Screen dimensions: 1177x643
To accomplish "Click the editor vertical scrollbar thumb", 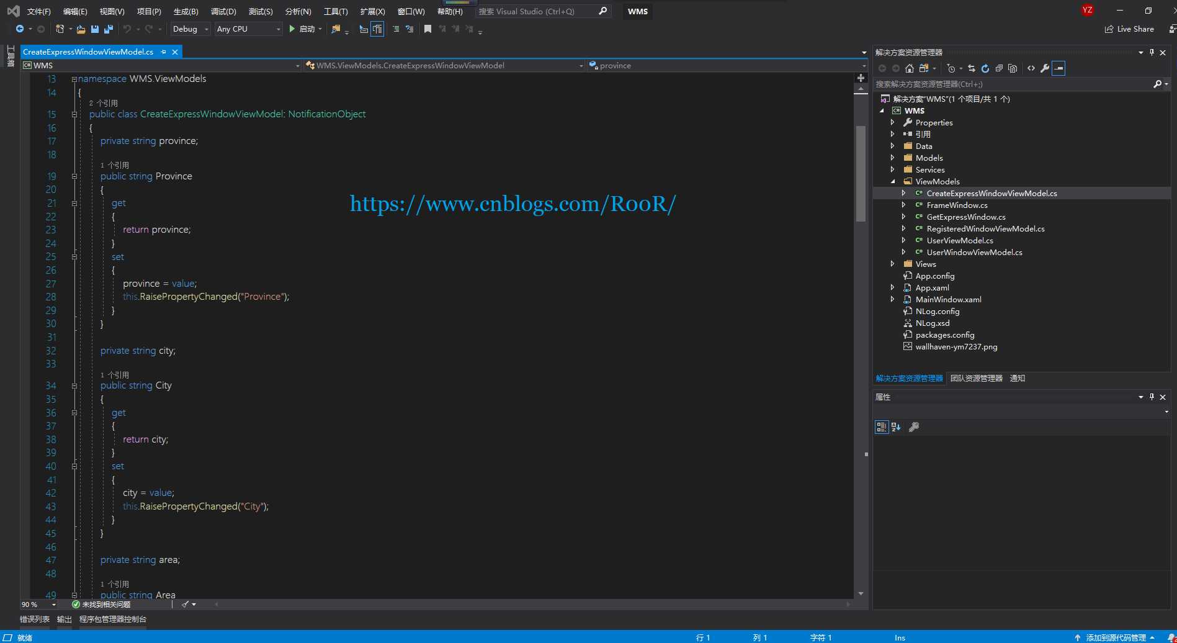I will (x=861, y=174).
